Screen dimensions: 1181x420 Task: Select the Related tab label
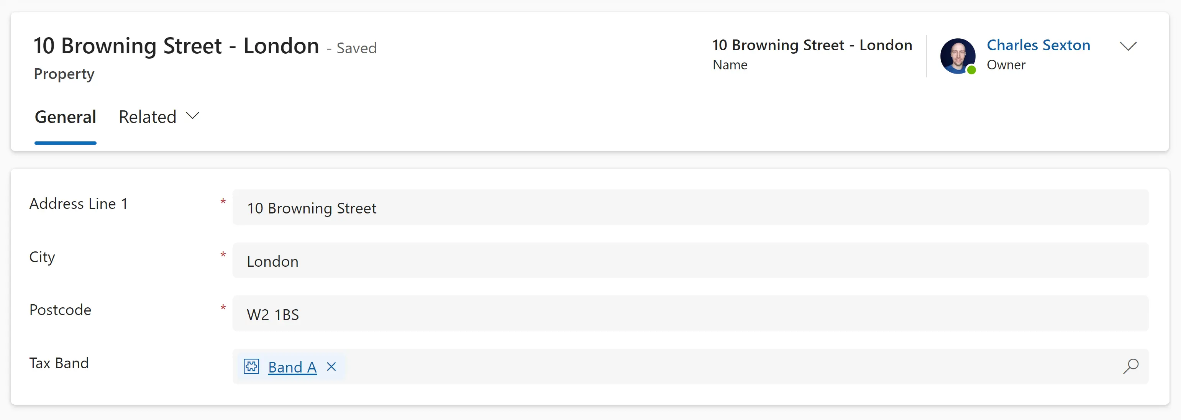[x=147, y=117]
